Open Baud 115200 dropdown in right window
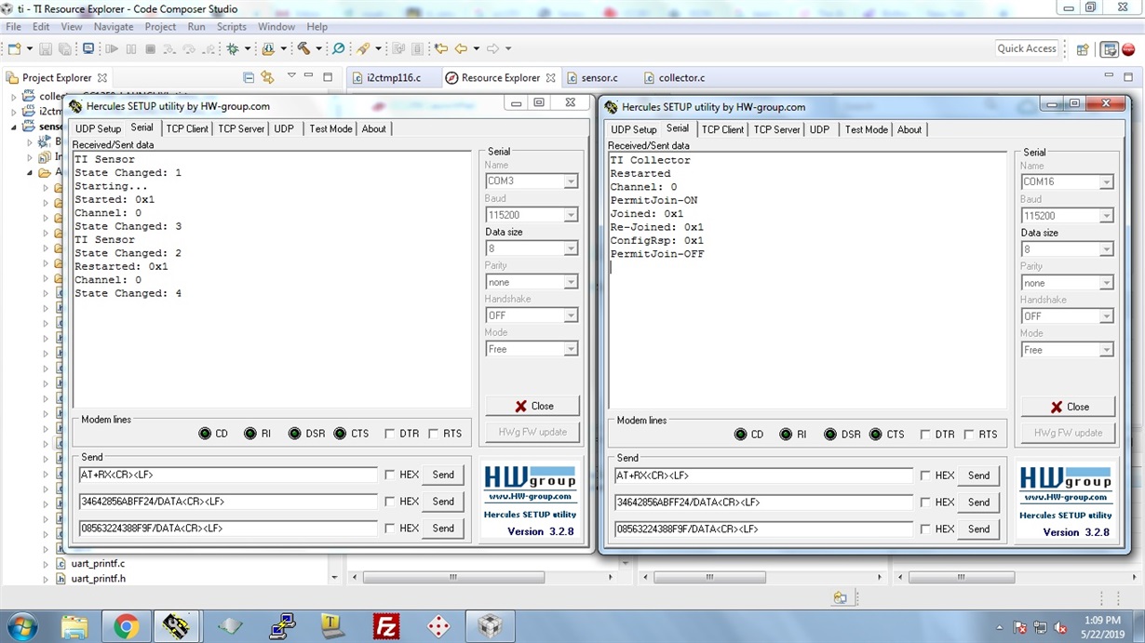 tap(1106, 216)
